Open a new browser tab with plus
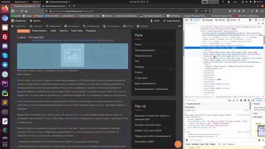 click(74, 6)
